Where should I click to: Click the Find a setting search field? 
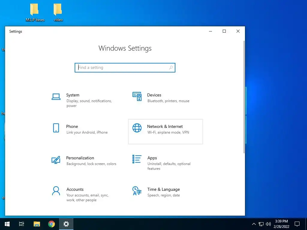click(x=125, y=67)
